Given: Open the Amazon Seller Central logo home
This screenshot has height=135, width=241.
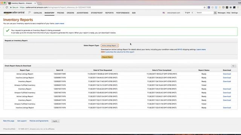Looking at the screenshot, I should [14, 12].
